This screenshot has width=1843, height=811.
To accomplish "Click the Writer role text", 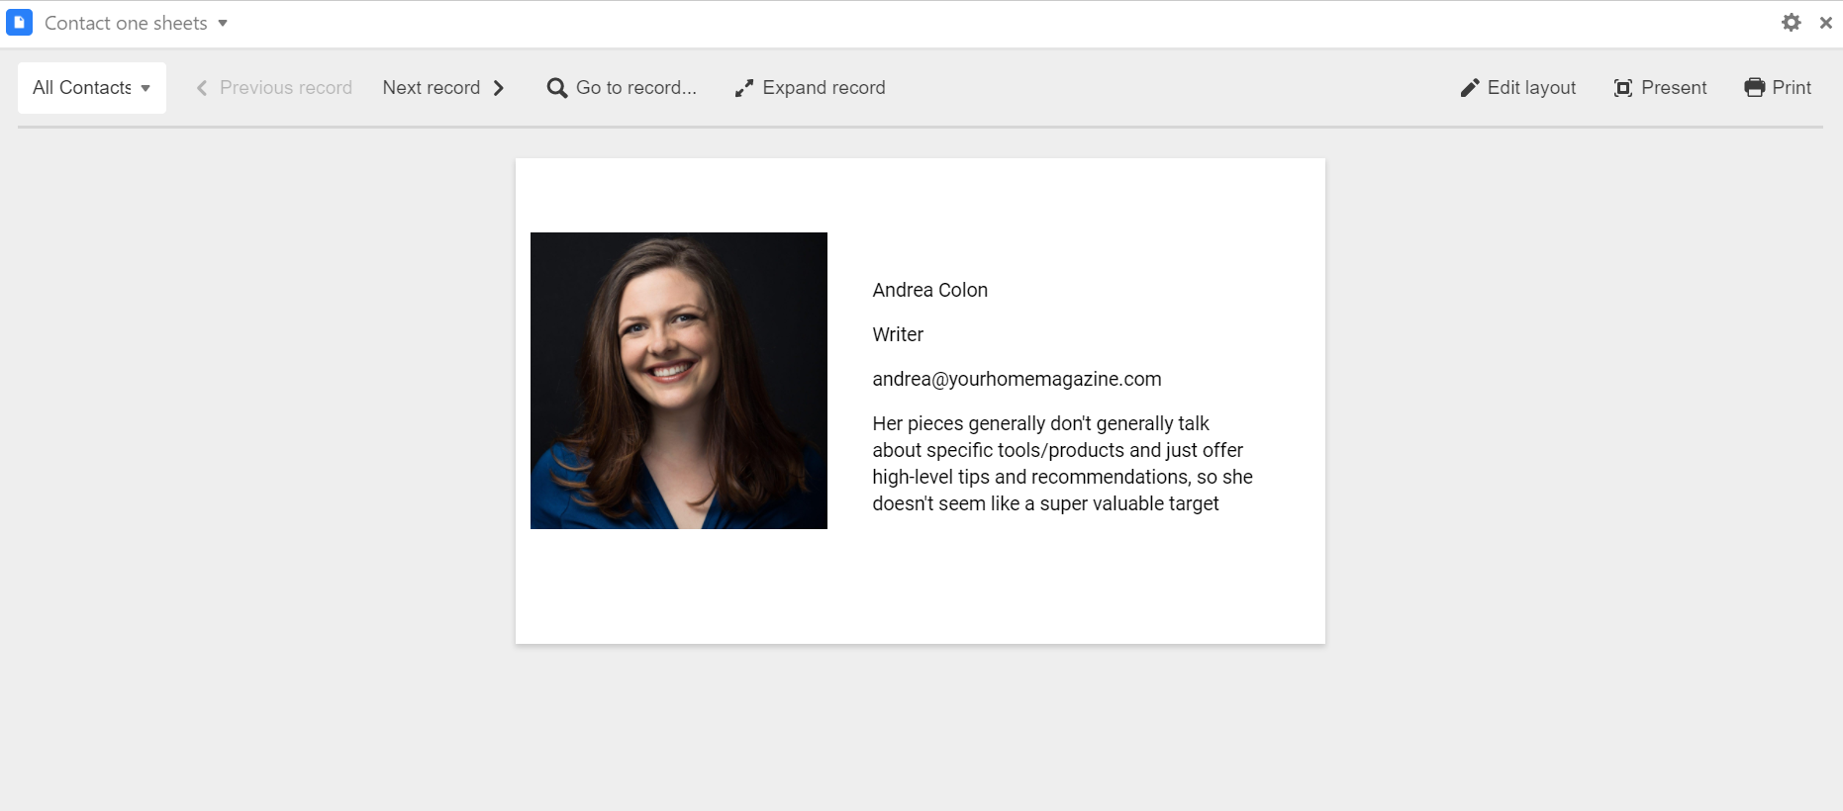I will [x=898, y=334].
